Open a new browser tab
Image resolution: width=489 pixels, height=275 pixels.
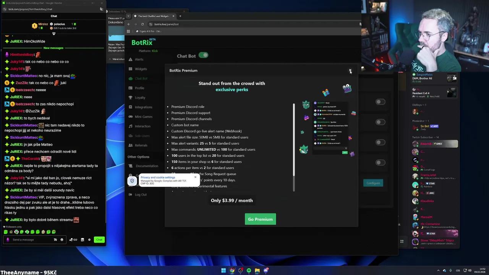[180, 16]
